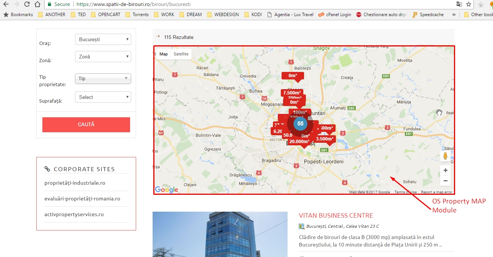
Task: Expand the Zonă dropdown
Action: click(x=103, y=57)
